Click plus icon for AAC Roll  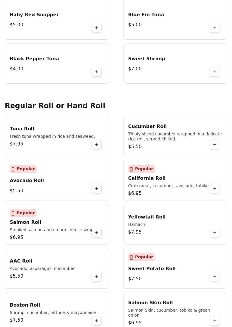(x=97, y=277)
